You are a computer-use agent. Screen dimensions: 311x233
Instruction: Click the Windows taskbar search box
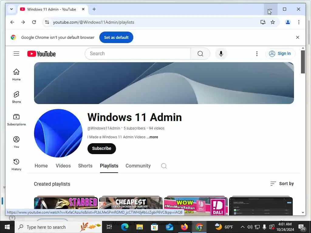[x=58, y=227]
